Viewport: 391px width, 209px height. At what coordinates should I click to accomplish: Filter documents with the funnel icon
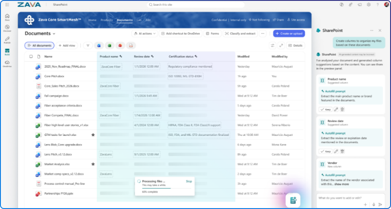point(88,45)
